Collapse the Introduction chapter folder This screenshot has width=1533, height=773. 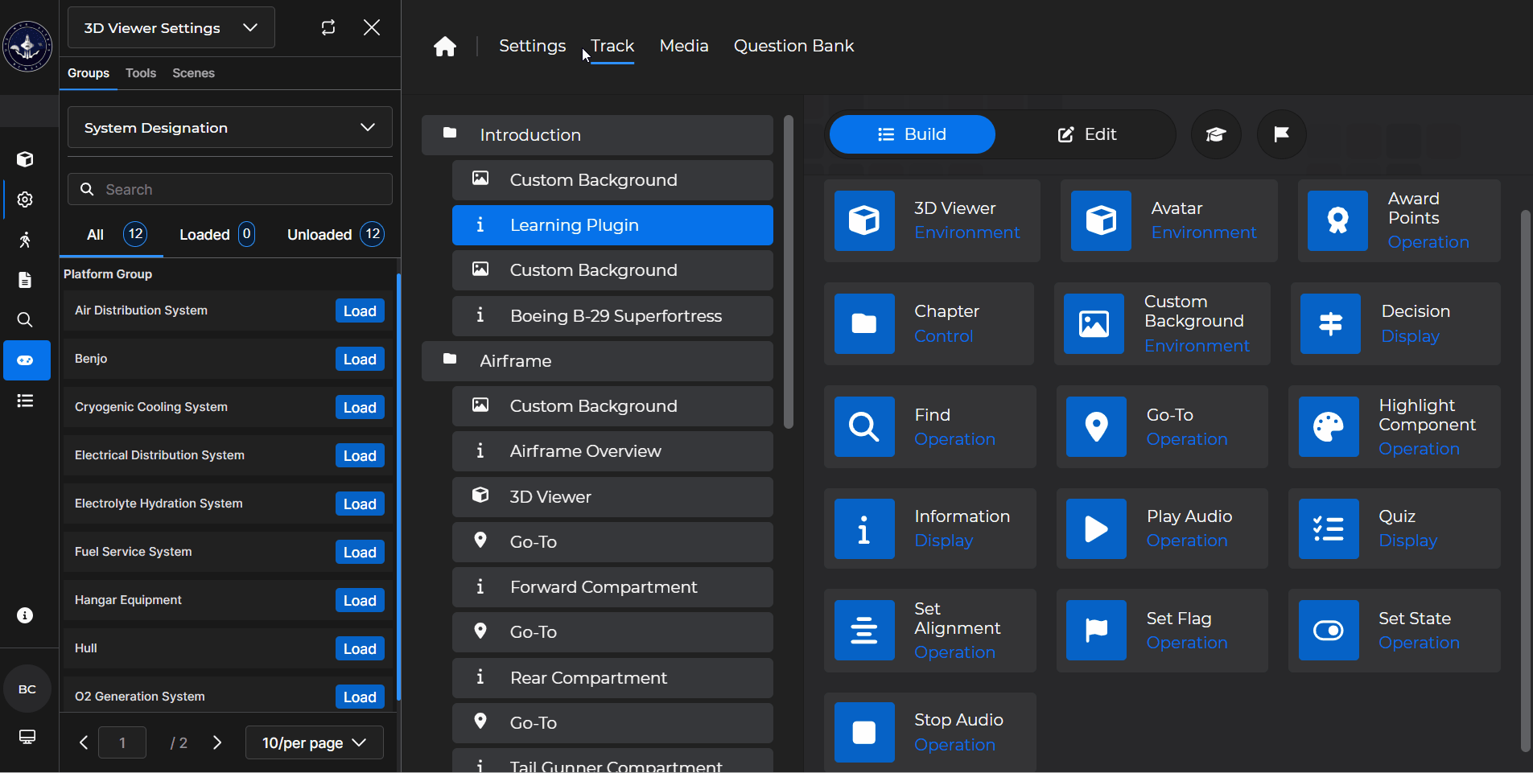(597, 135)
